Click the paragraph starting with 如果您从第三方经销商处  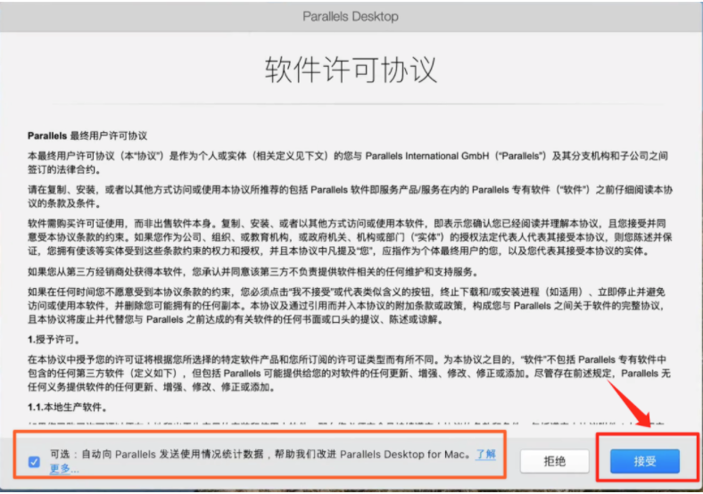click(254, 272)
